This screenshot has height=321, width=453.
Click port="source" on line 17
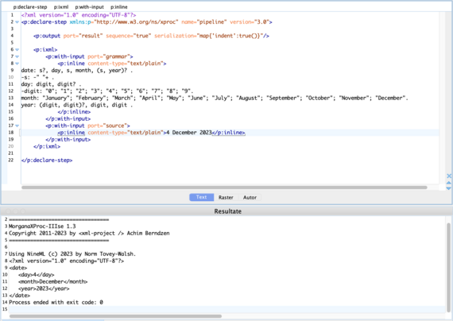click(107, 126)
